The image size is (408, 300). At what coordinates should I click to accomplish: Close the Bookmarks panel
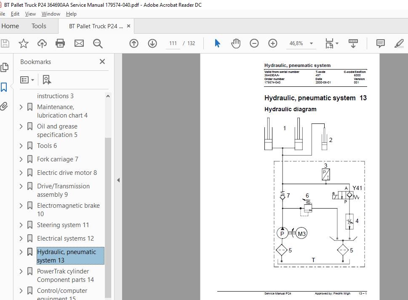coord(102,62)
